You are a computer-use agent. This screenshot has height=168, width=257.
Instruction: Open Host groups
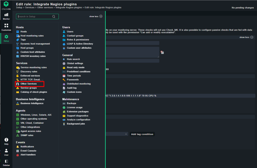coord(27,48)
